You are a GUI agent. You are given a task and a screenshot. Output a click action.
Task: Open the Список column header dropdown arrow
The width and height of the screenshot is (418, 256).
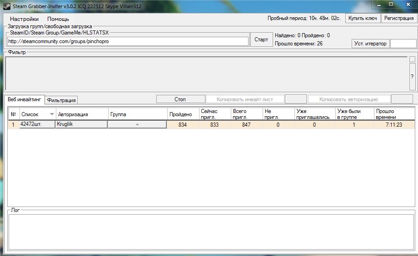point(52,114)
